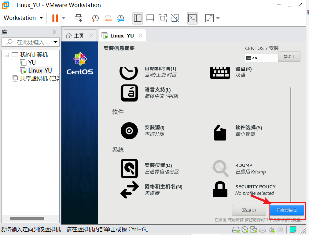Screen dimensions: 309x235
Task: Click the 开始安装(B) button
Action: pos(287,210)
